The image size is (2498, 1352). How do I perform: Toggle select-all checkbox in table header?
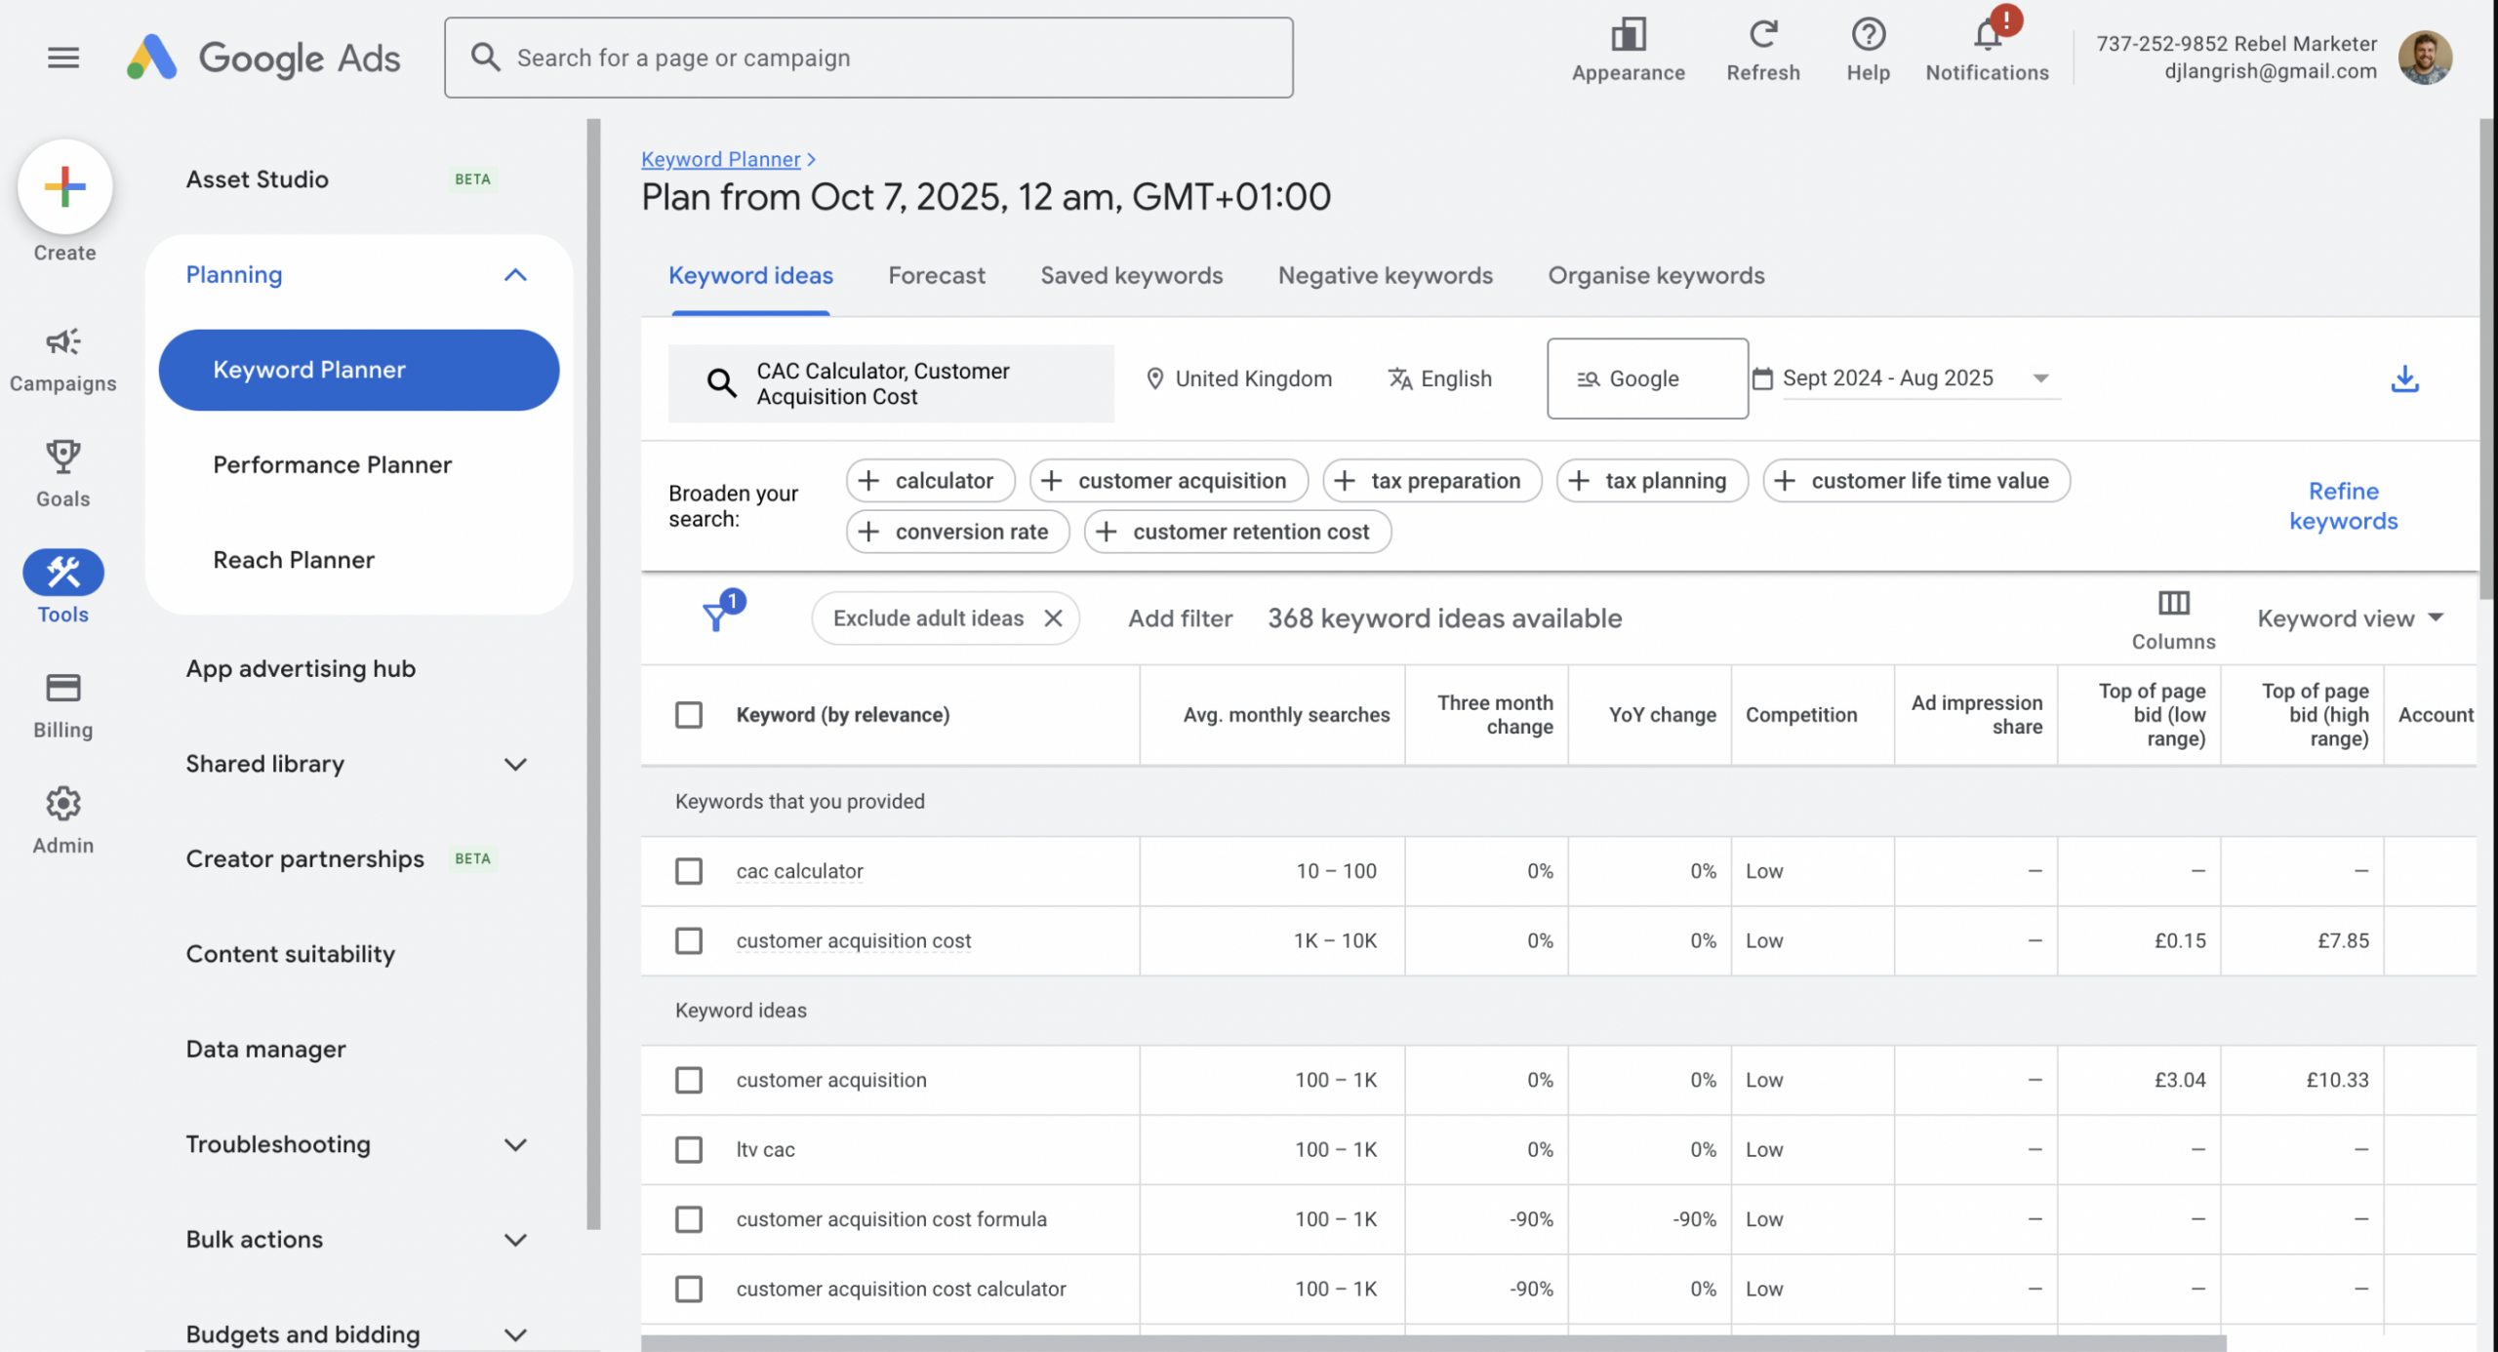(x=689, y=714)
